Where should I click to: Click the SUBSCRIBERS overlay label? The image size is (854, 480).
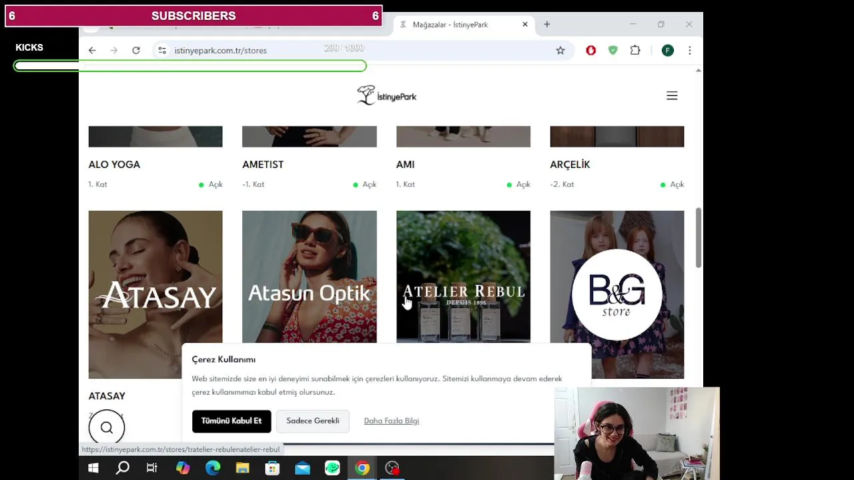tap(193, 16)
